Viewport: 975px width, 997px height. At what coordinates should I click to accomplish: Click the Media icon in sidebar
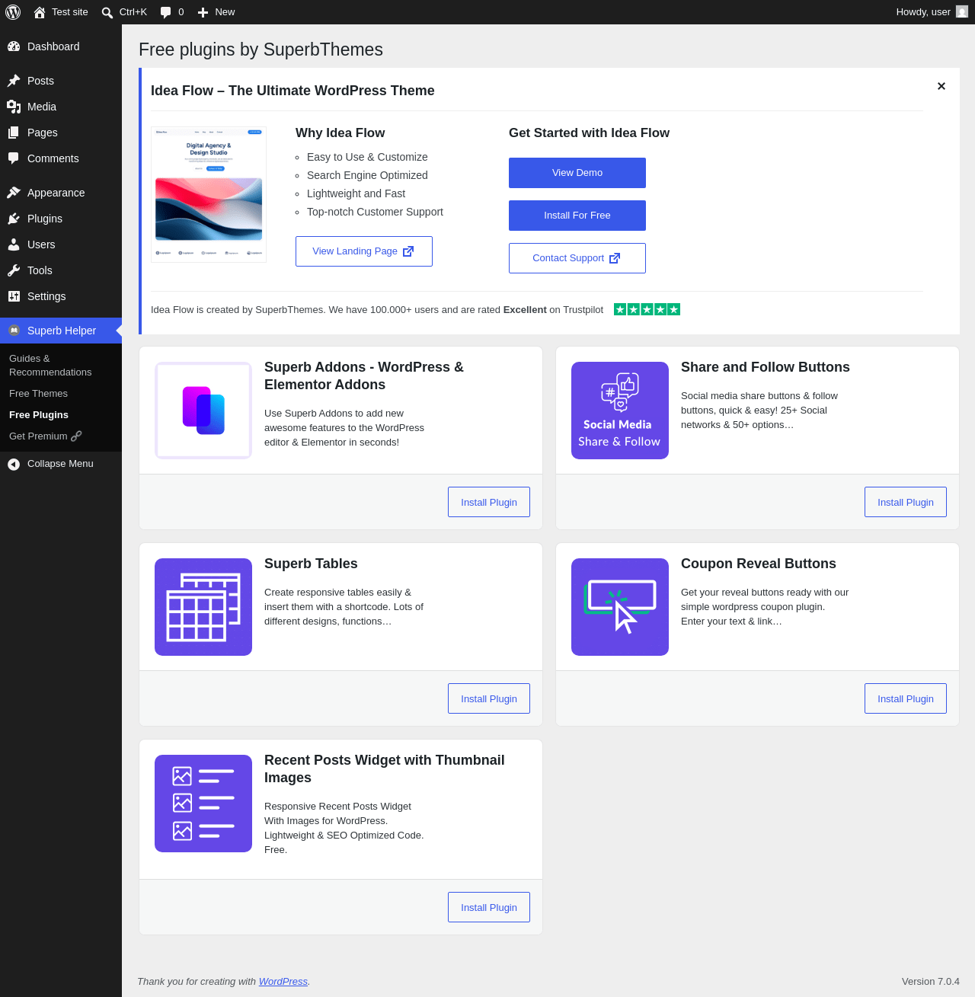point(14,107)
